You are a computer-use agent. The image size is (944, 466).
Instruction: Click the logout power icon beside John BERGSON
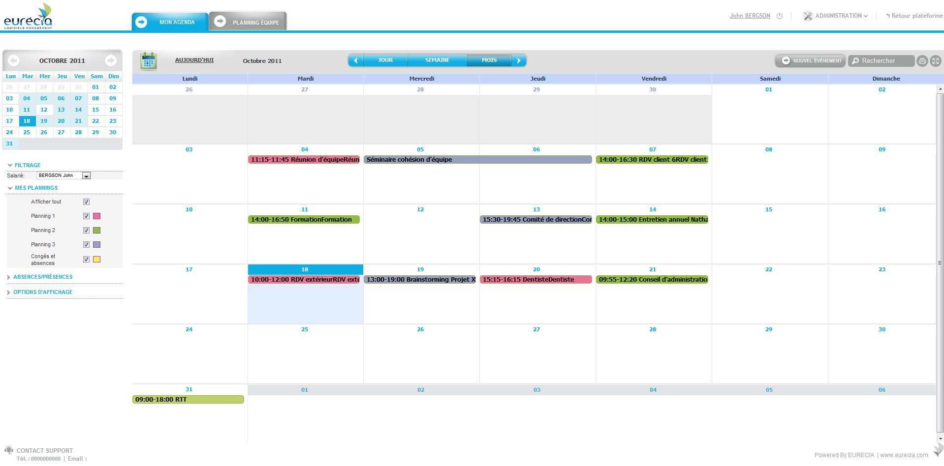point(780,16)
